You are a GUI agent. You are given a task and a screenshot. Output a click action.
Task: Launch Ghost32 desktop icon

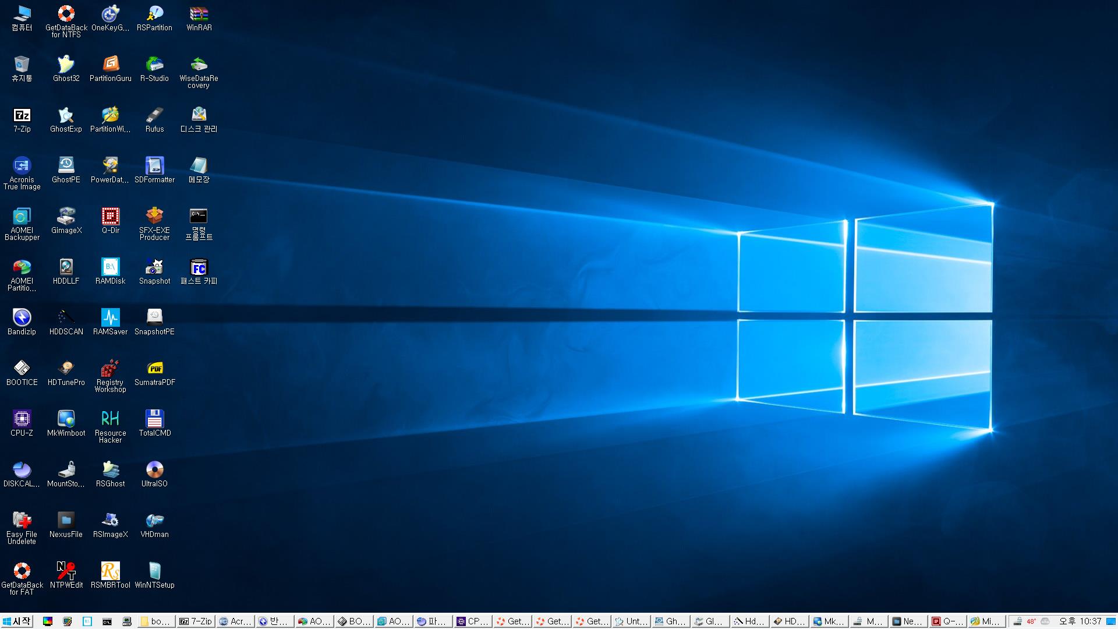(66, 69)
